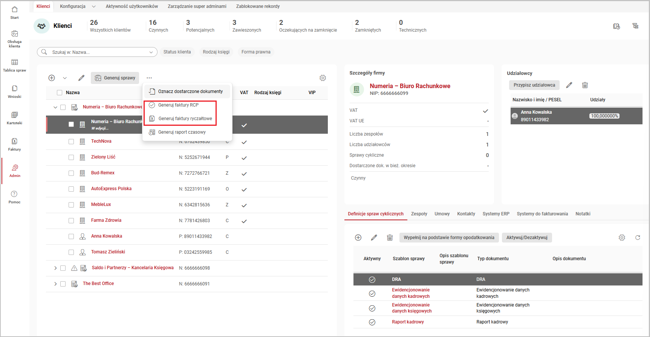
Task: Refresh the cyclic case definitions list
Action: pos(638,238)
